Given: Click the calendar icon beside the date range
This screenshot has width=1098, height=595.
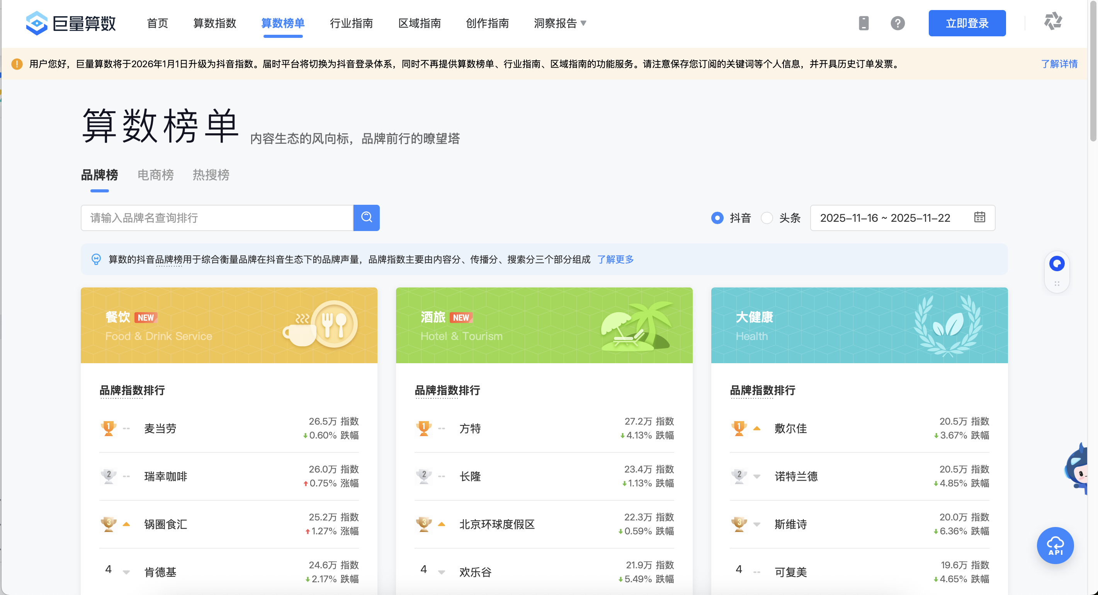Looking at the screenshot, I should [980, 218].
